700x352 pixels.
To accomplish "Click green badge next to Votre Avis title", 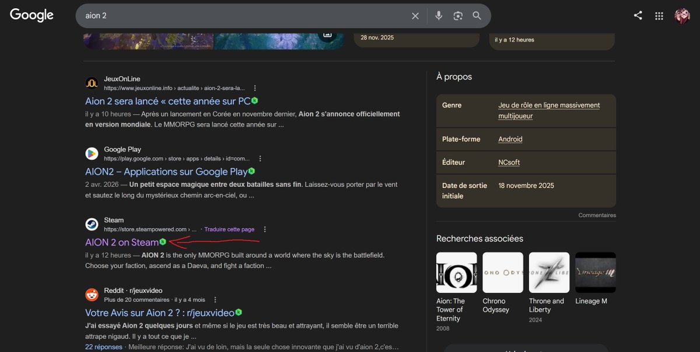I will tap(239, 312).
